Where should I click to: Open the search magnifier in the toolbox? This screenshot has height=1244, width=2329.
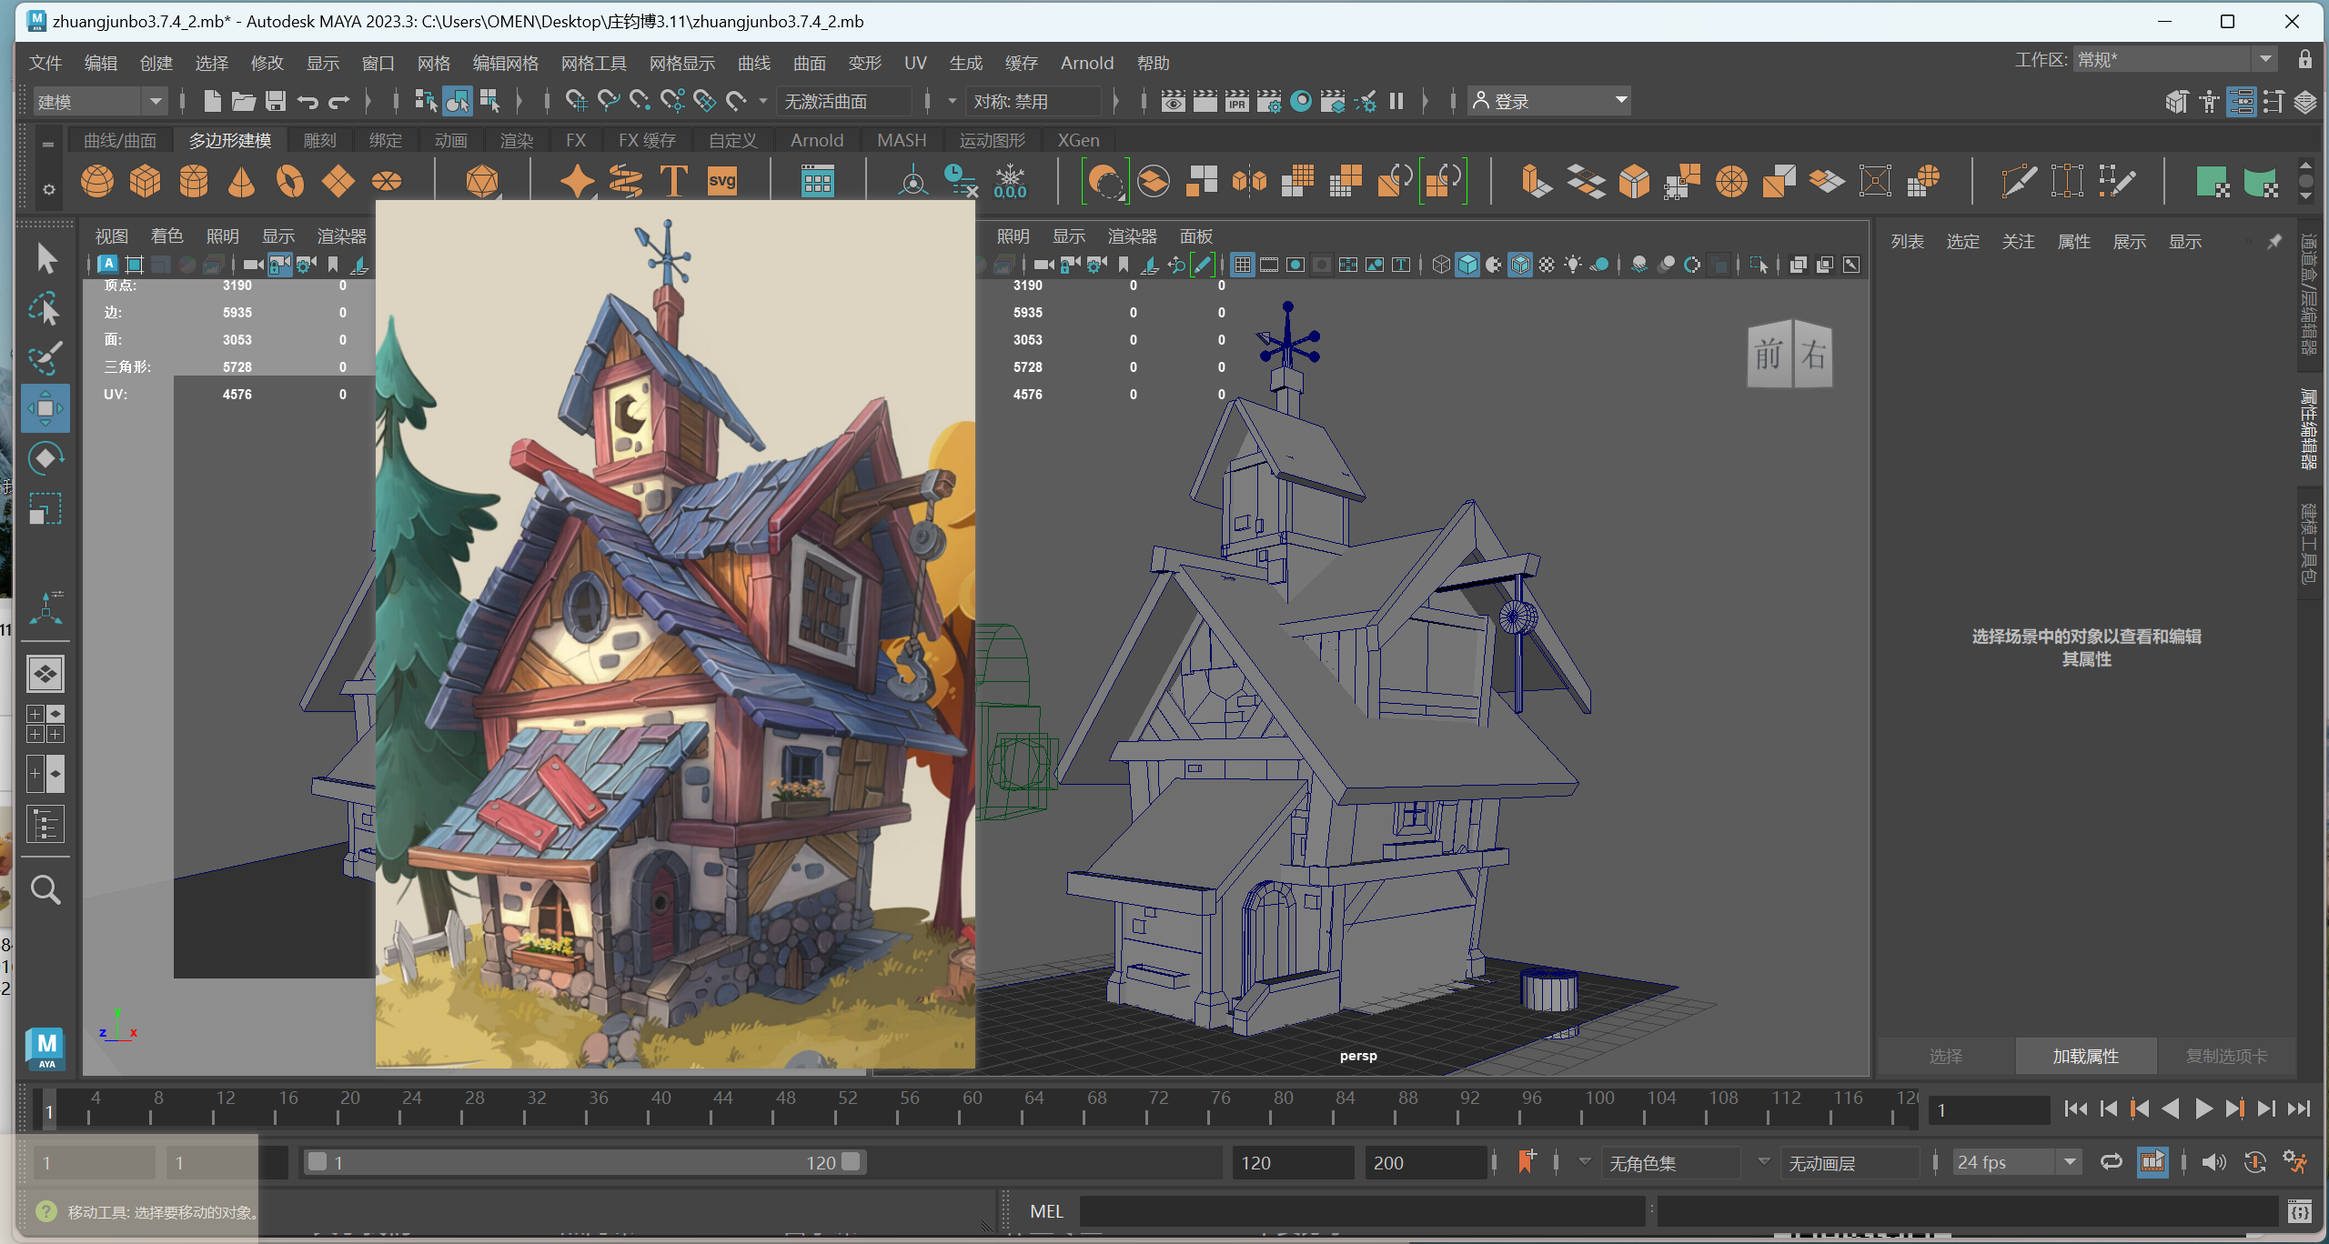coord(45,889)
